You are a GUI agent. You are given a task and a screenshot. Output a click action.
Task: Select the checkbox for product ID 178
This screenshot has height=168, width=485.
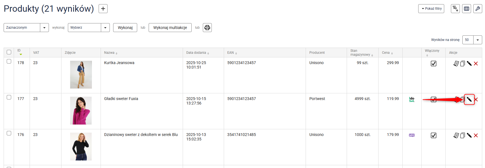(x=9, y=61)
